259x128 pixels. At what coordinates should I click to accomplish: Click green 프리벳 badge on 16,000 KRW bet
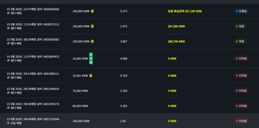(x=91, y=58)
